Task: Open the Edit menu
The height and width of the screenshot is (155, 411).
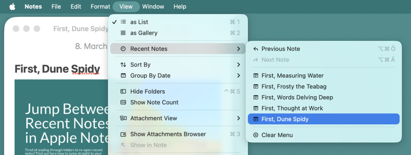Action: click(x=76, y=6)
